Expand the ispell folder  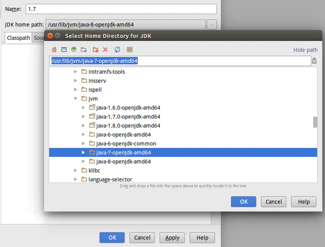point(75,89)
